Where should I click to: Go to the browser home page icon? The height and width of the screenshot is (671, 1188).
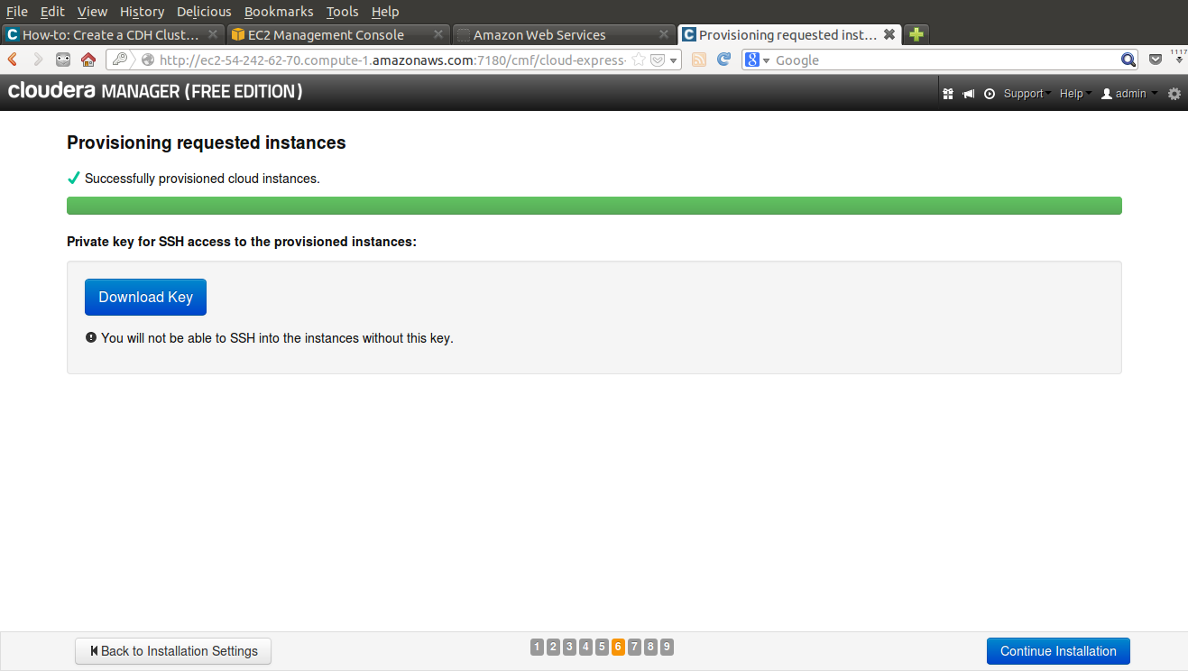click(x=88, y=60)
